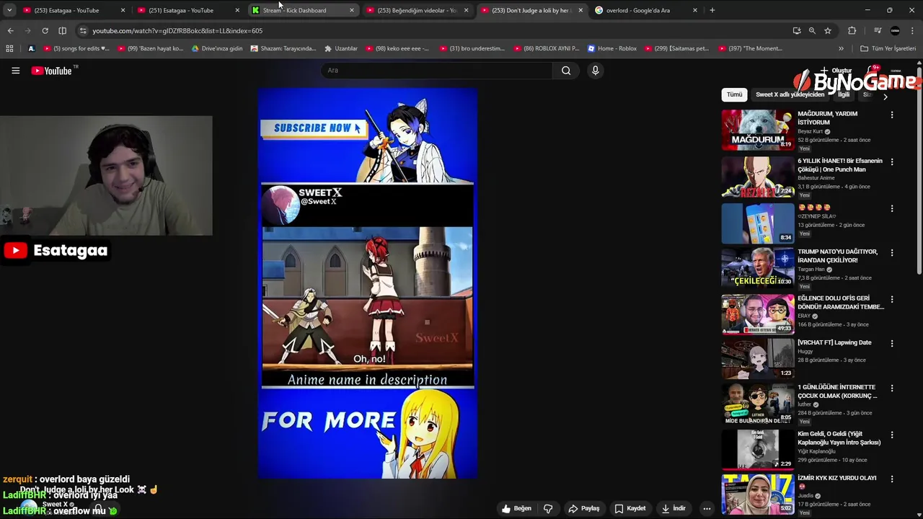Open Shazam bookmark in bookmarks bar
This screenshot has height=519, width=923.
(x=283, y=48)
